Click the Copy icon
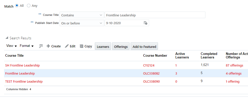Screen dimensions: 248x99 81,46
